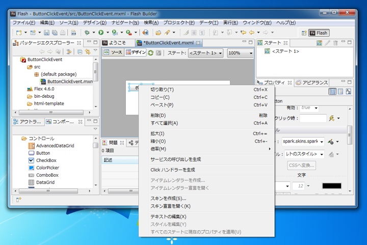Viewport: 367px width, 245px height.
Task: Switch editor to デザイン mode
Action: click(136, 52)
